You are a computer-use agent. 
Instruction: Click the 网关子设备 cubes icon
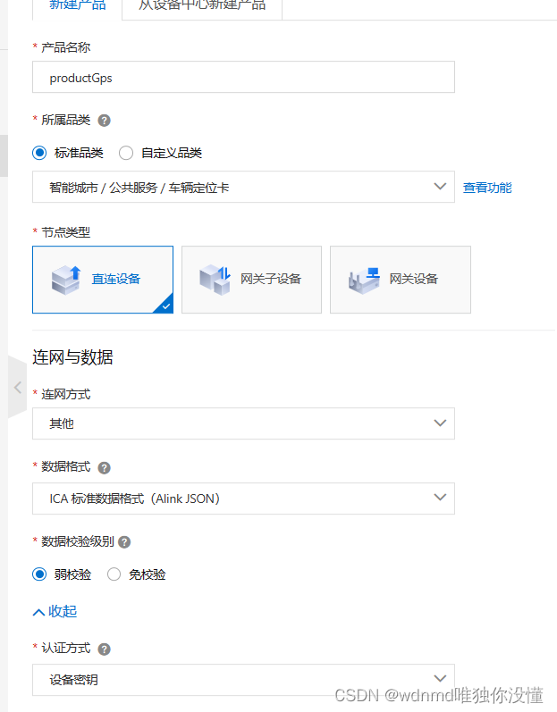(215, 280)
